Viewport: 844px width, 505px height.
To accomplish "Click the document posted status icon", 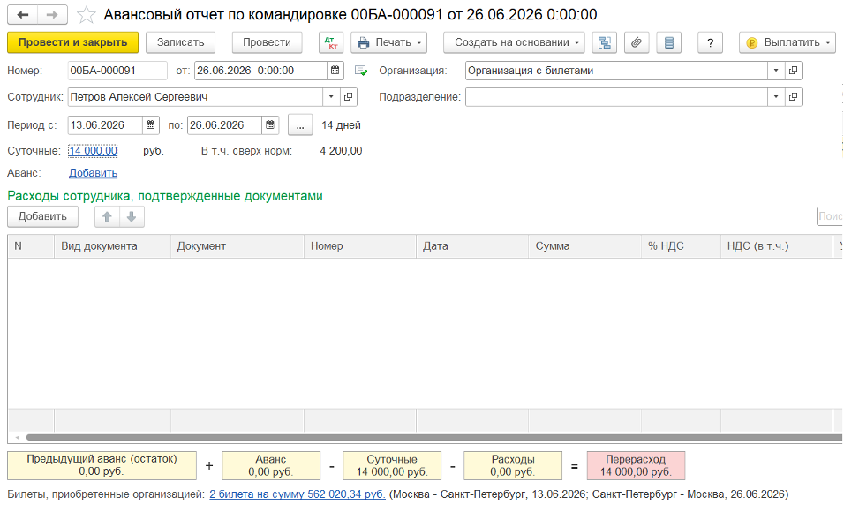I will pos(360,71).
